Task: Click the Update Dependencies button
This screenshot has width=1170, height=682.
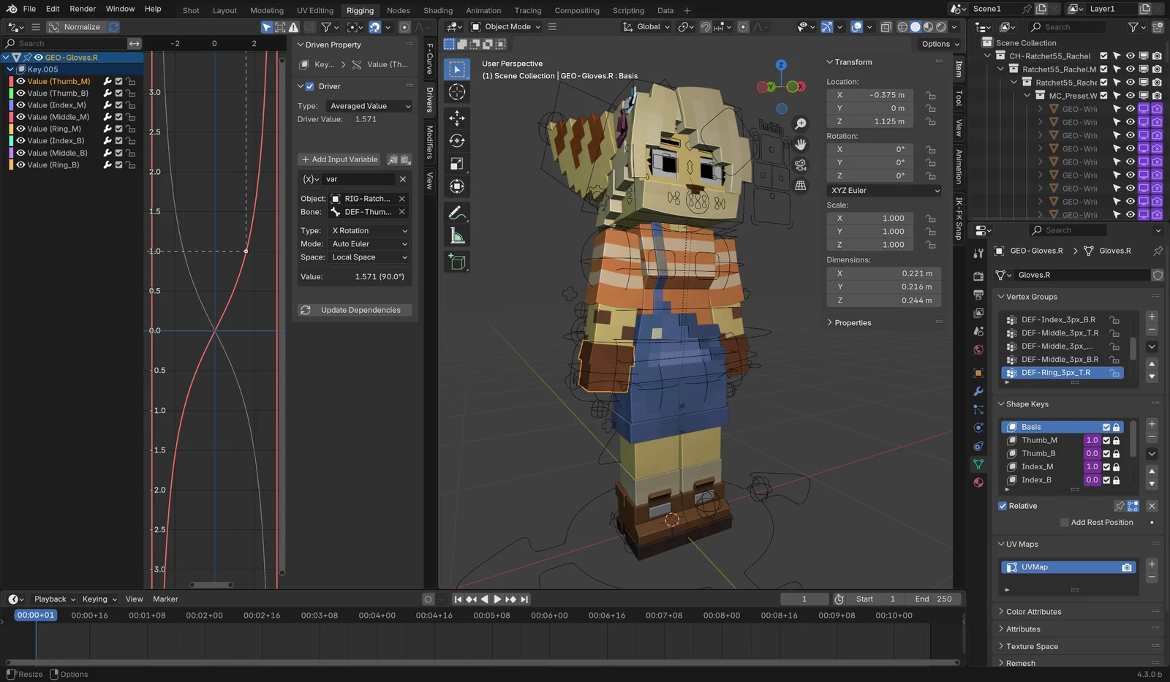Action: [355, 310]
